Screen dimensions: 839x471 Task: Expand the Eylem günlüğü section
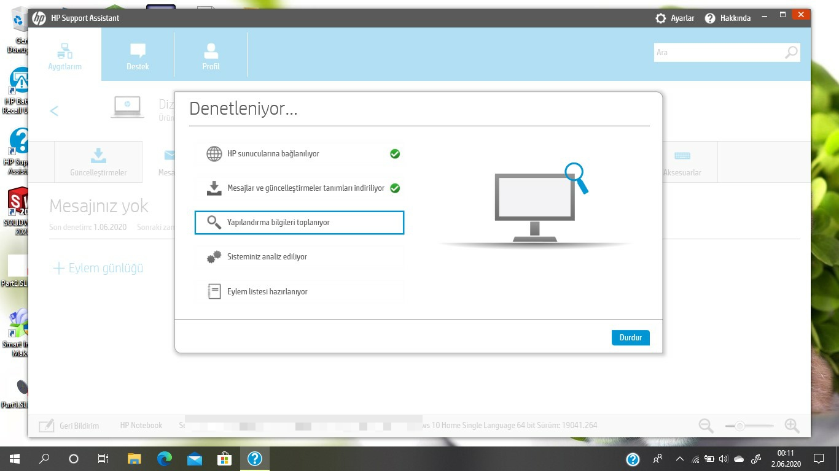(x=98, y=268)
